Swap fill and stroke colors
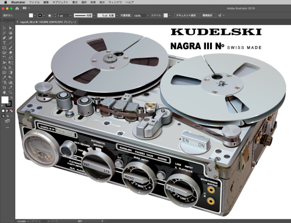291x223 pixels. (x=12, y=97)
